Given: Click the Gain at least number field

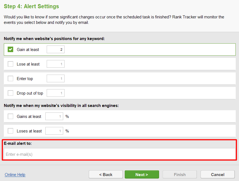Looking at the screenshot, I should [x=56, y=49].
